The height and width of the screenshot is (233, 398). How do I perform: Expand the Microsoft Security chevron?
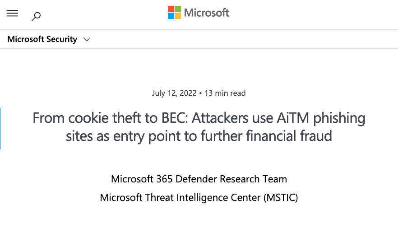(x=87, y=40)
